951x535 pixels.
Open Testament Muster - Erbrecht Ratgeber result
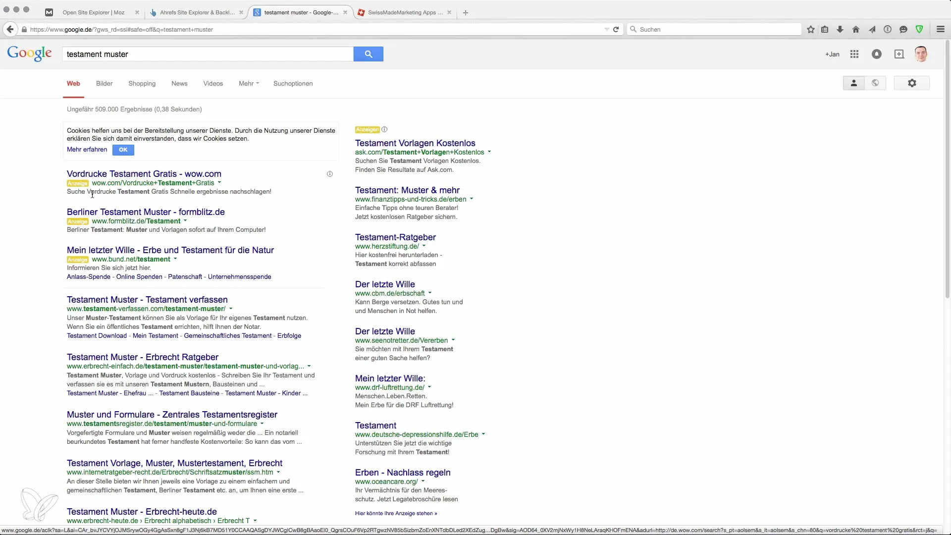point(143,357)
